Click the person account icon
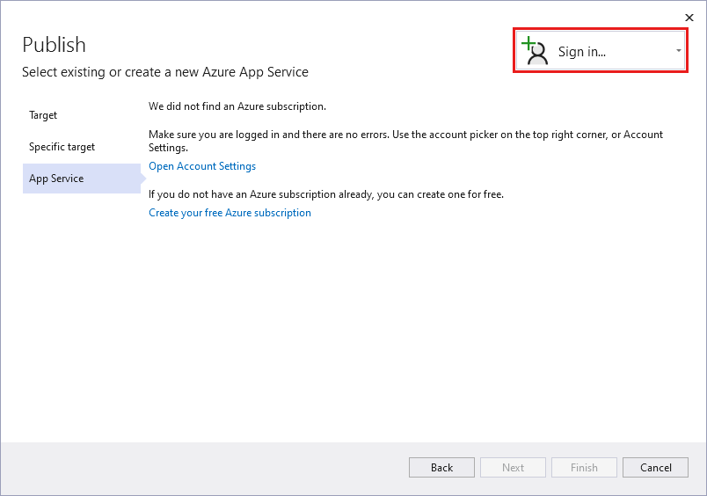The width and height of the screenshot is (707, 496). point(538,53)
